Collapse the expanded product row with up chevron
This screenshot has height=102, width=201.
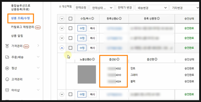pos(62,48)
